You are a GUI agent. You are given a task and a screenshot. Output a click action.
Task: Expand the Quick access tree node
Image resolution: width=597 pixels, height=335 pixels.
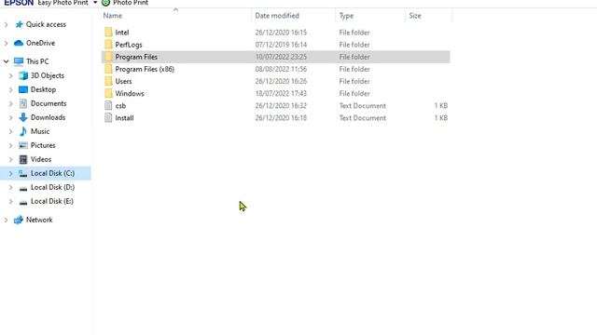coord(7,25)
